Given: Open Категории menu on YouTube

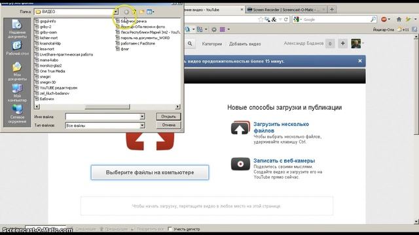Looking at the screenshot, I should [212, 44].
